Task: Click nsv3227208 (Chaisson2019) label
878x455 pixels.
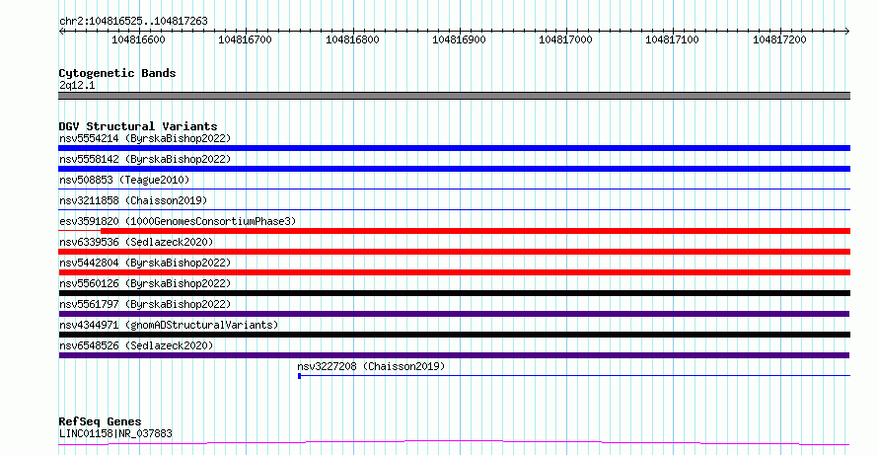Action: click(x=371, y=366)
